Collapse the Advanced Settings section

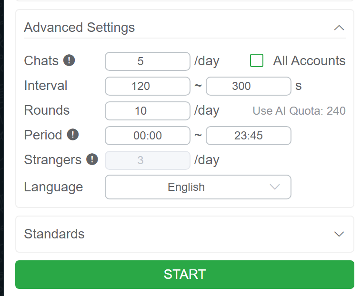339,28
